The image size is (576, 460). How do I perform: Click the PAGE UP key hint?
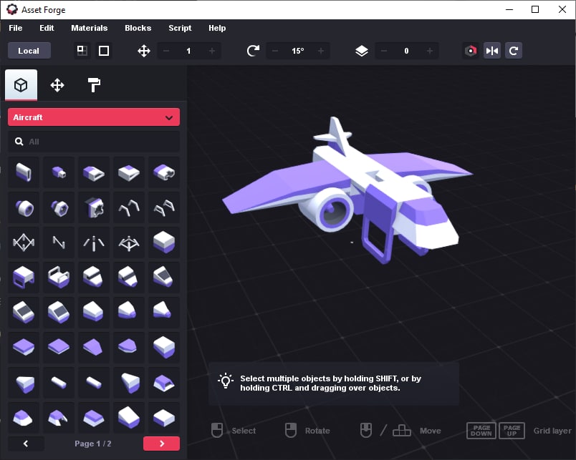512,431
